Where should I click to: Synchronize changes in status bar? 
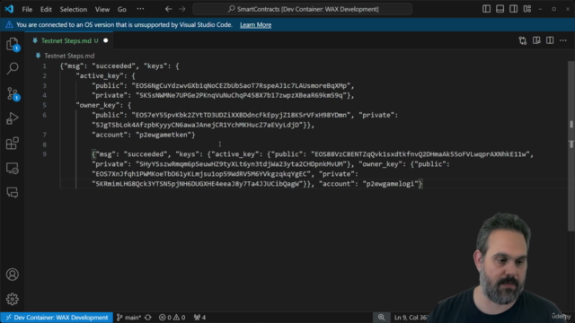(x=148, y=317)
